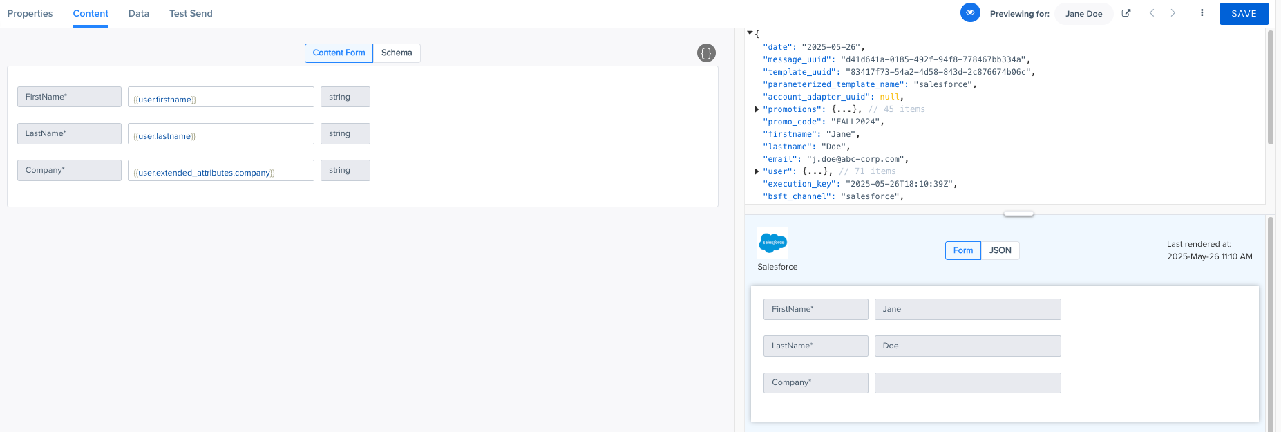
Task: Click the rendered Doe preview field
Action: click(967, 346)
